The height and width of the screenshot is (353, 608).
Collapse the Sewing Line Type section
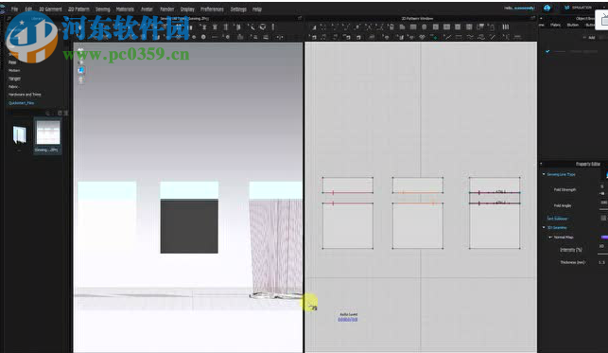click(x=544, y=174)
